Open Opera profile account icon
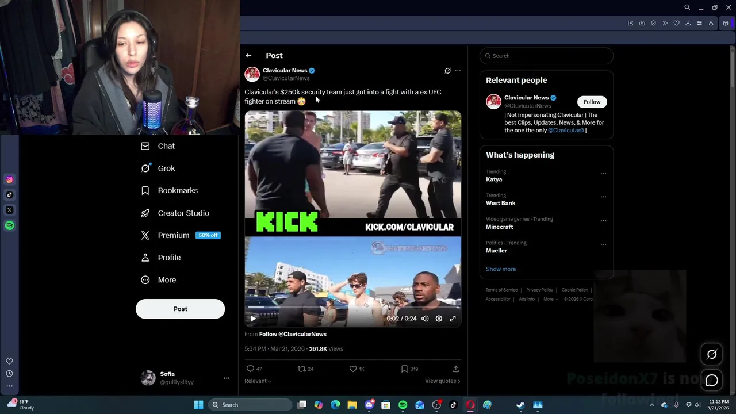 tap(711, 23)
